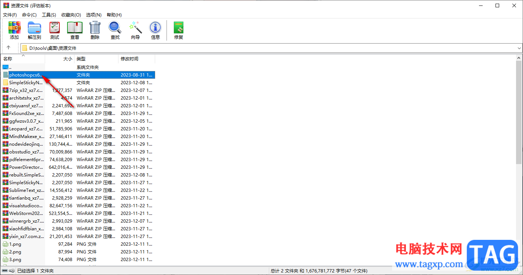
Task: Open the Tools (工具) menu
Action: point(49,15)
